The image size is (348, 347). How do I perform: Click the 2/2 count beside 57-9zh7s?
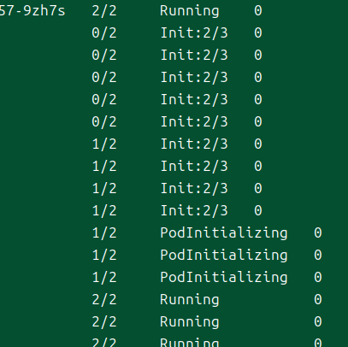104,11
